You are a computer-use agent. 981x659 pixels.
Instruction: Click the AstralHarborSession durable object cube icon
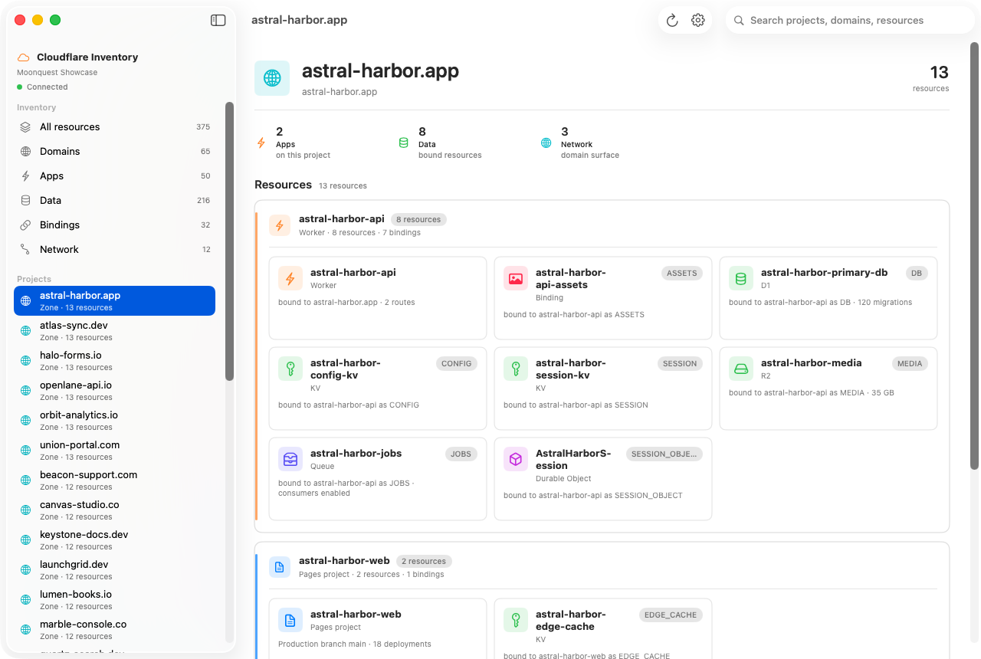(516, 460)
